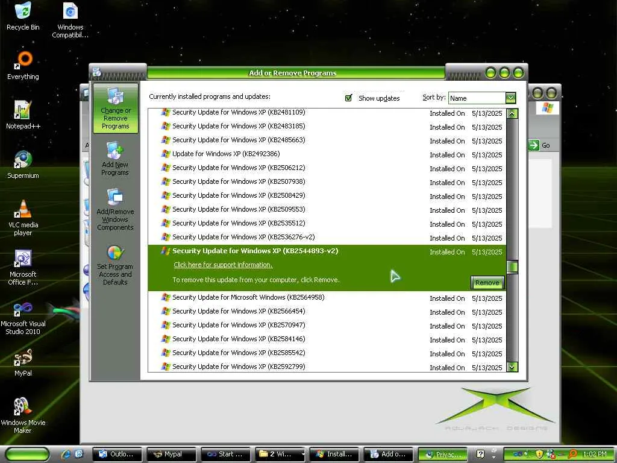Click the help question mark taskbar icon
617x463 pixels.
click(x=480, y=455)
